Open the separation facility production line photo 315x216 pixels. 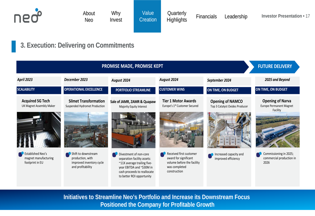(133, 130)
